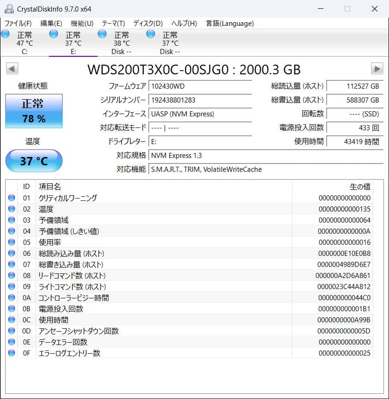This screenshot has height=399, width=389.
Task: Click the status dot for 使用率 row
Action: click(12, 242)
